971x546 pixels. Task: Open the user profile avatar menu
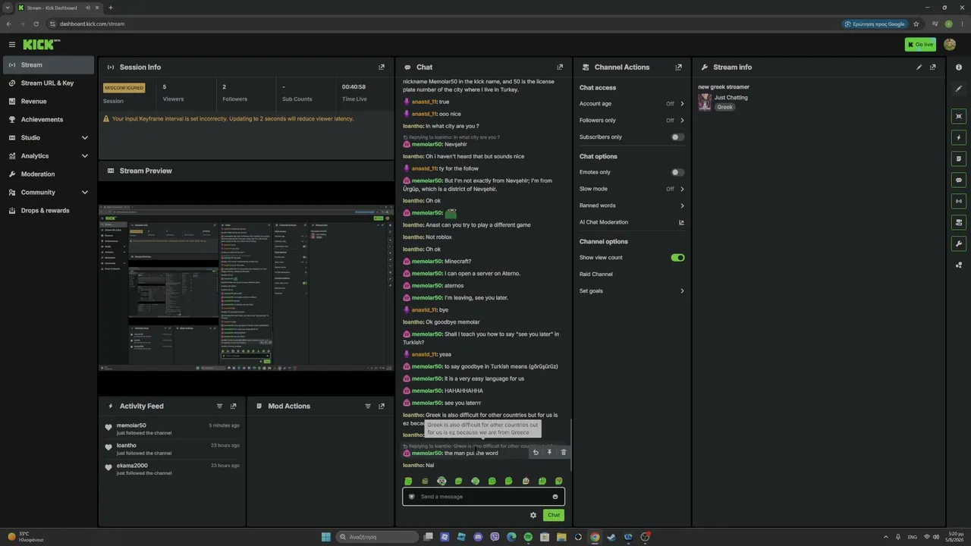click(950, 45)
